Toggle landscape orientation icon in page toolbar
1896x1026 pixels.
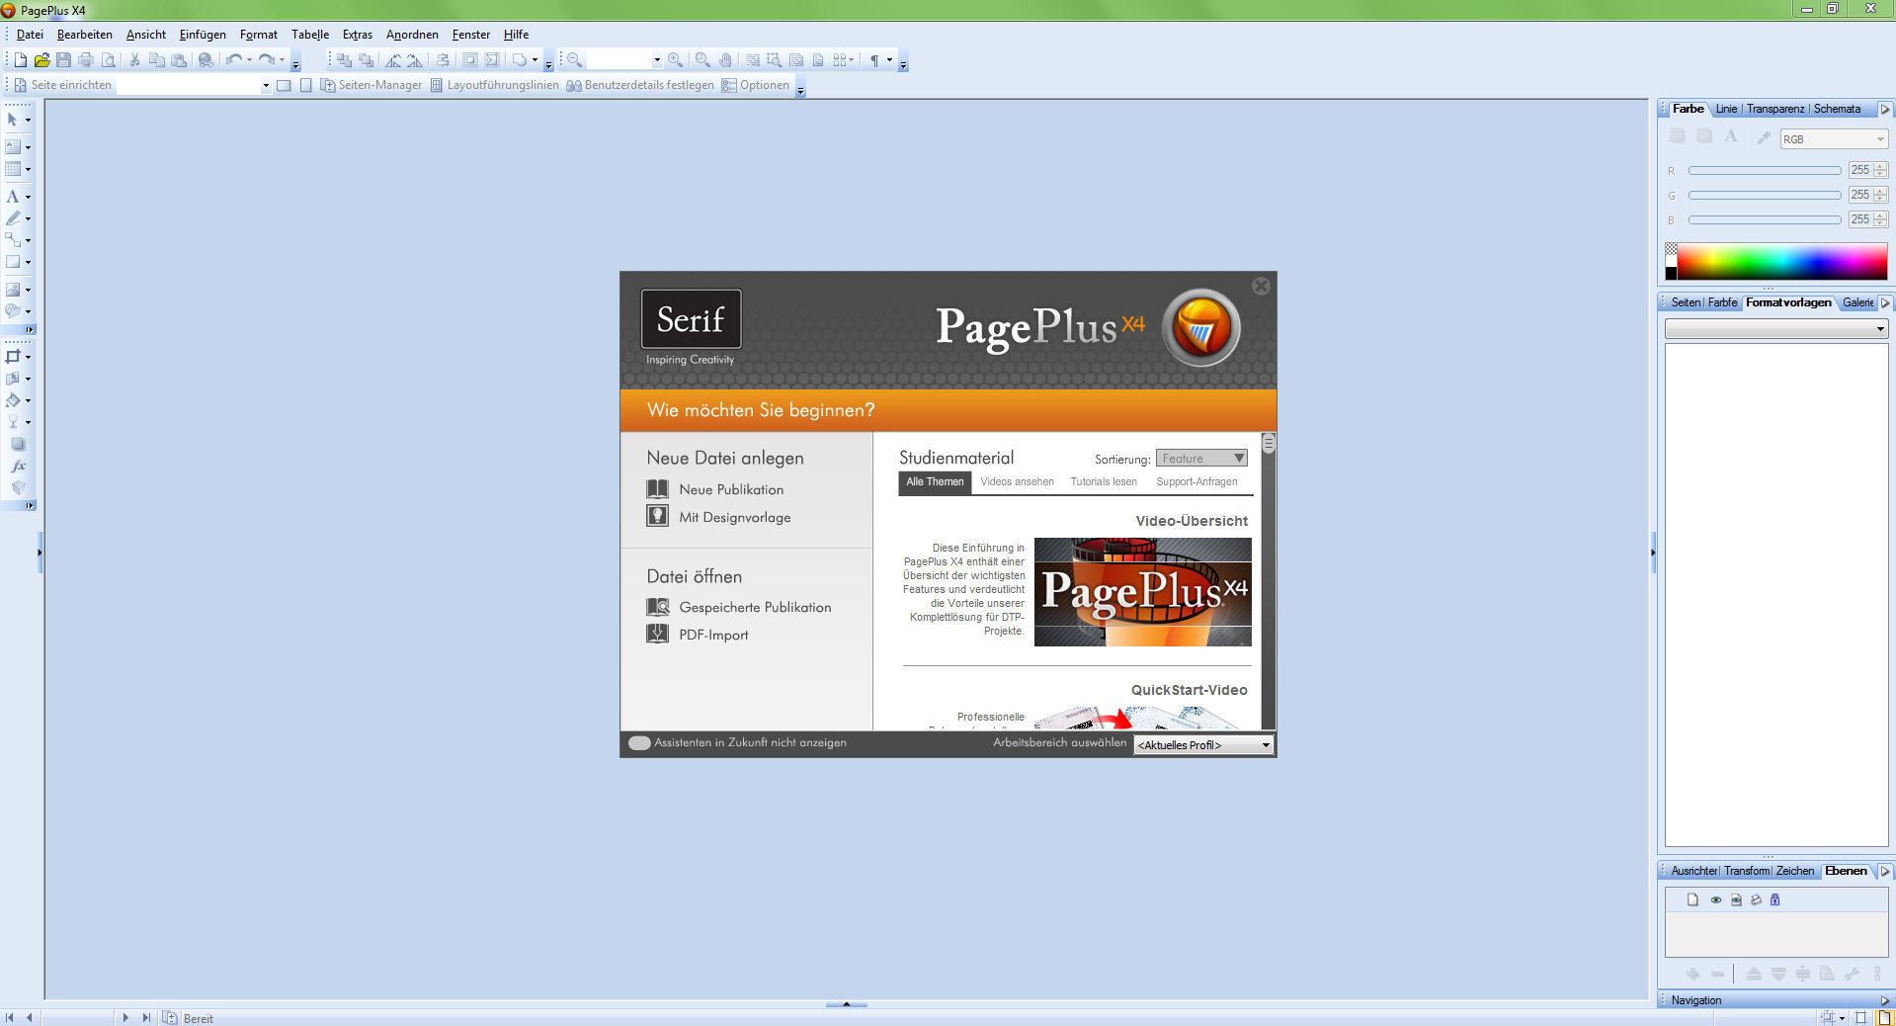point(284,85)
